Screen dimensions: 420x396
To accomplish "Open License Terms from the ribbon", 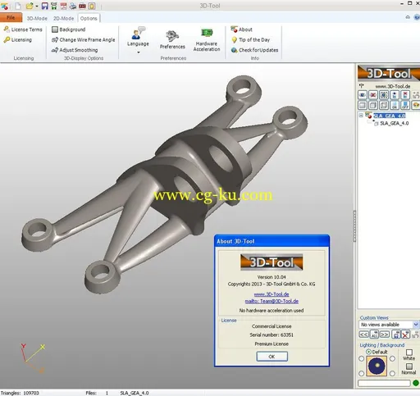I will coord(23,30).
